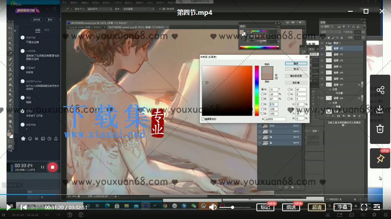The width and height of the screenshot is (391, 219).
Task: Click the image icon in chat panel
Action: 43,139
